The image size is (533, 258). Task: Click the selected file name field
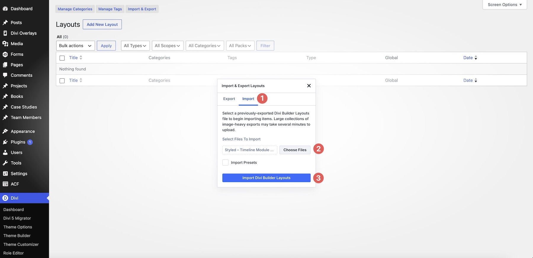click(250, 150)
